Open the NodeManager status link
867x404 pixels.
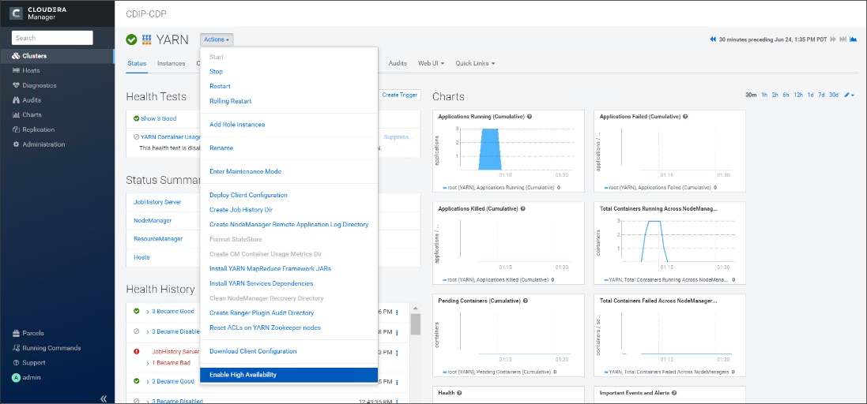[x=153, y=220]
